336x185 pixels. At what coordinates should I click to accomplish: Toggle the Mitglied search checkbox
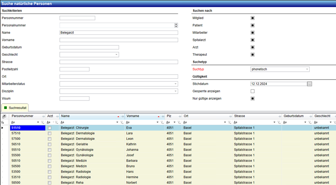tap(252, 18)
